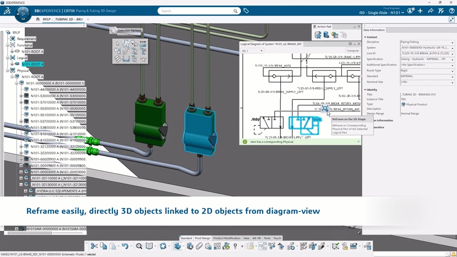Click into the top Search field

[x=199, y=11]
